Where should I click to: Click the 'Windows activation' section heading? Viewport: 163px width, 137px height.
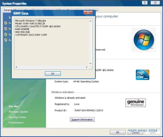pos(62,92)
